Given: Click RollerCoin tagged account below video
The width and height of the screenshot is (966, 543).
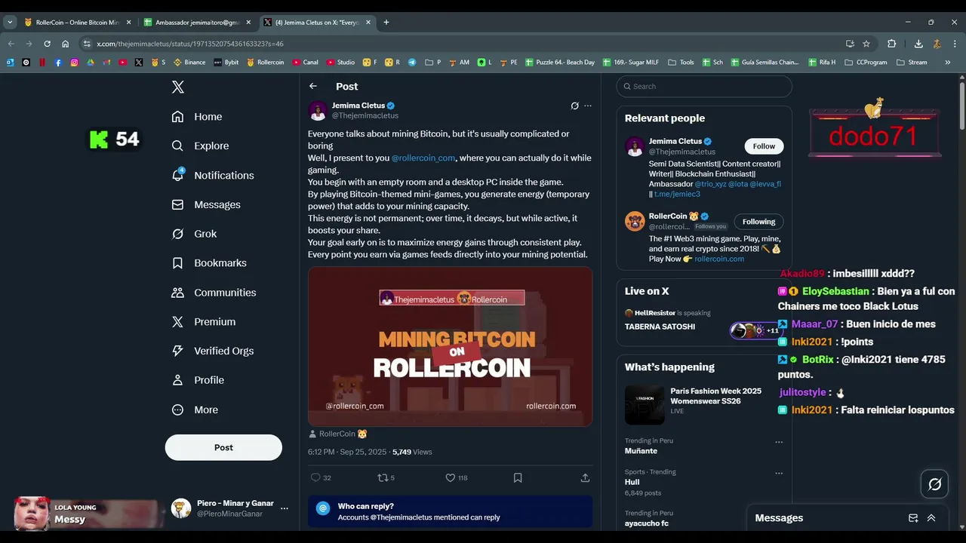Looking at the screenshot, I should click(x=337, y=434).
